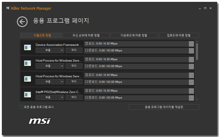Click scroll down arrow of application list
Viewport: 219px width, 137px height.
click(x=197, y=100)
